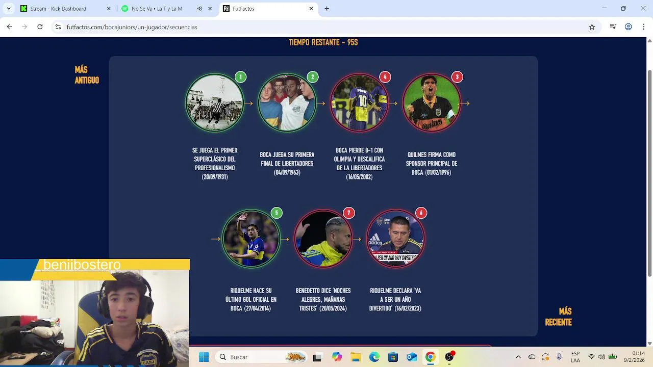Screen dimensions: 653x367
Task: Click the page vertical scrollbar
Action: click(x=649, y=173)
